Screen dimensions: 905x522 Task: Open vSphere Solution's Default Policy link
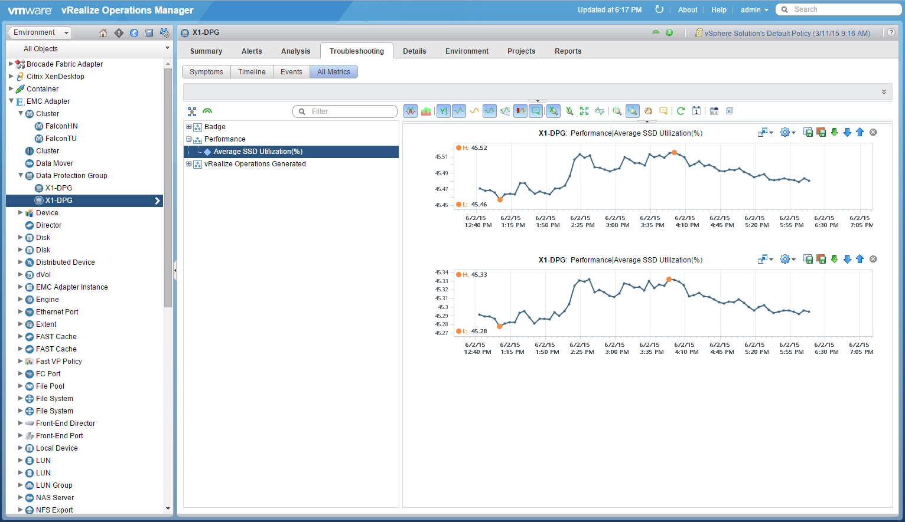pyautogui.click(x=787, y=34)
